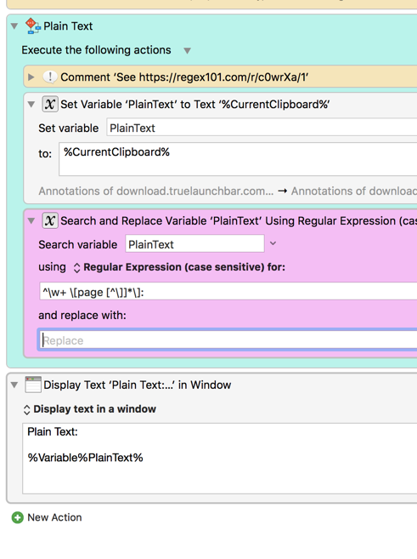Click the Comment action exclamation icon
Viewport: 417px width, 559px height.
[50, 77]
